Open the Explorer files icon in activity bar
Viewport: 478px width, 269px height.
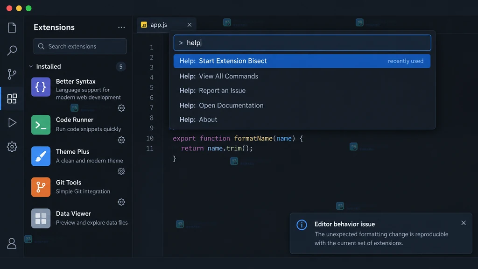[12, 28]
